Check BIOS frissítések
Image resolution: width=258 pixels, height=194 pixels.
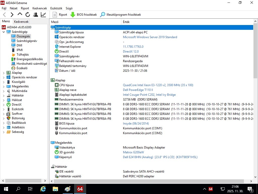(x=83, y=15)
